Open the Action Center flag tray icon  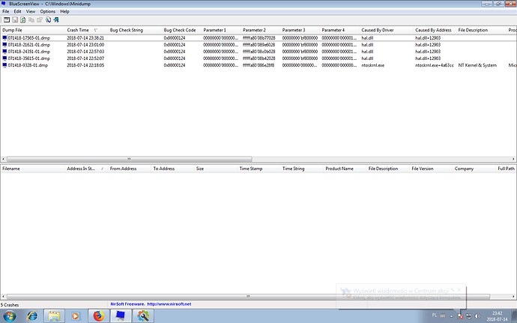point(459,316)
